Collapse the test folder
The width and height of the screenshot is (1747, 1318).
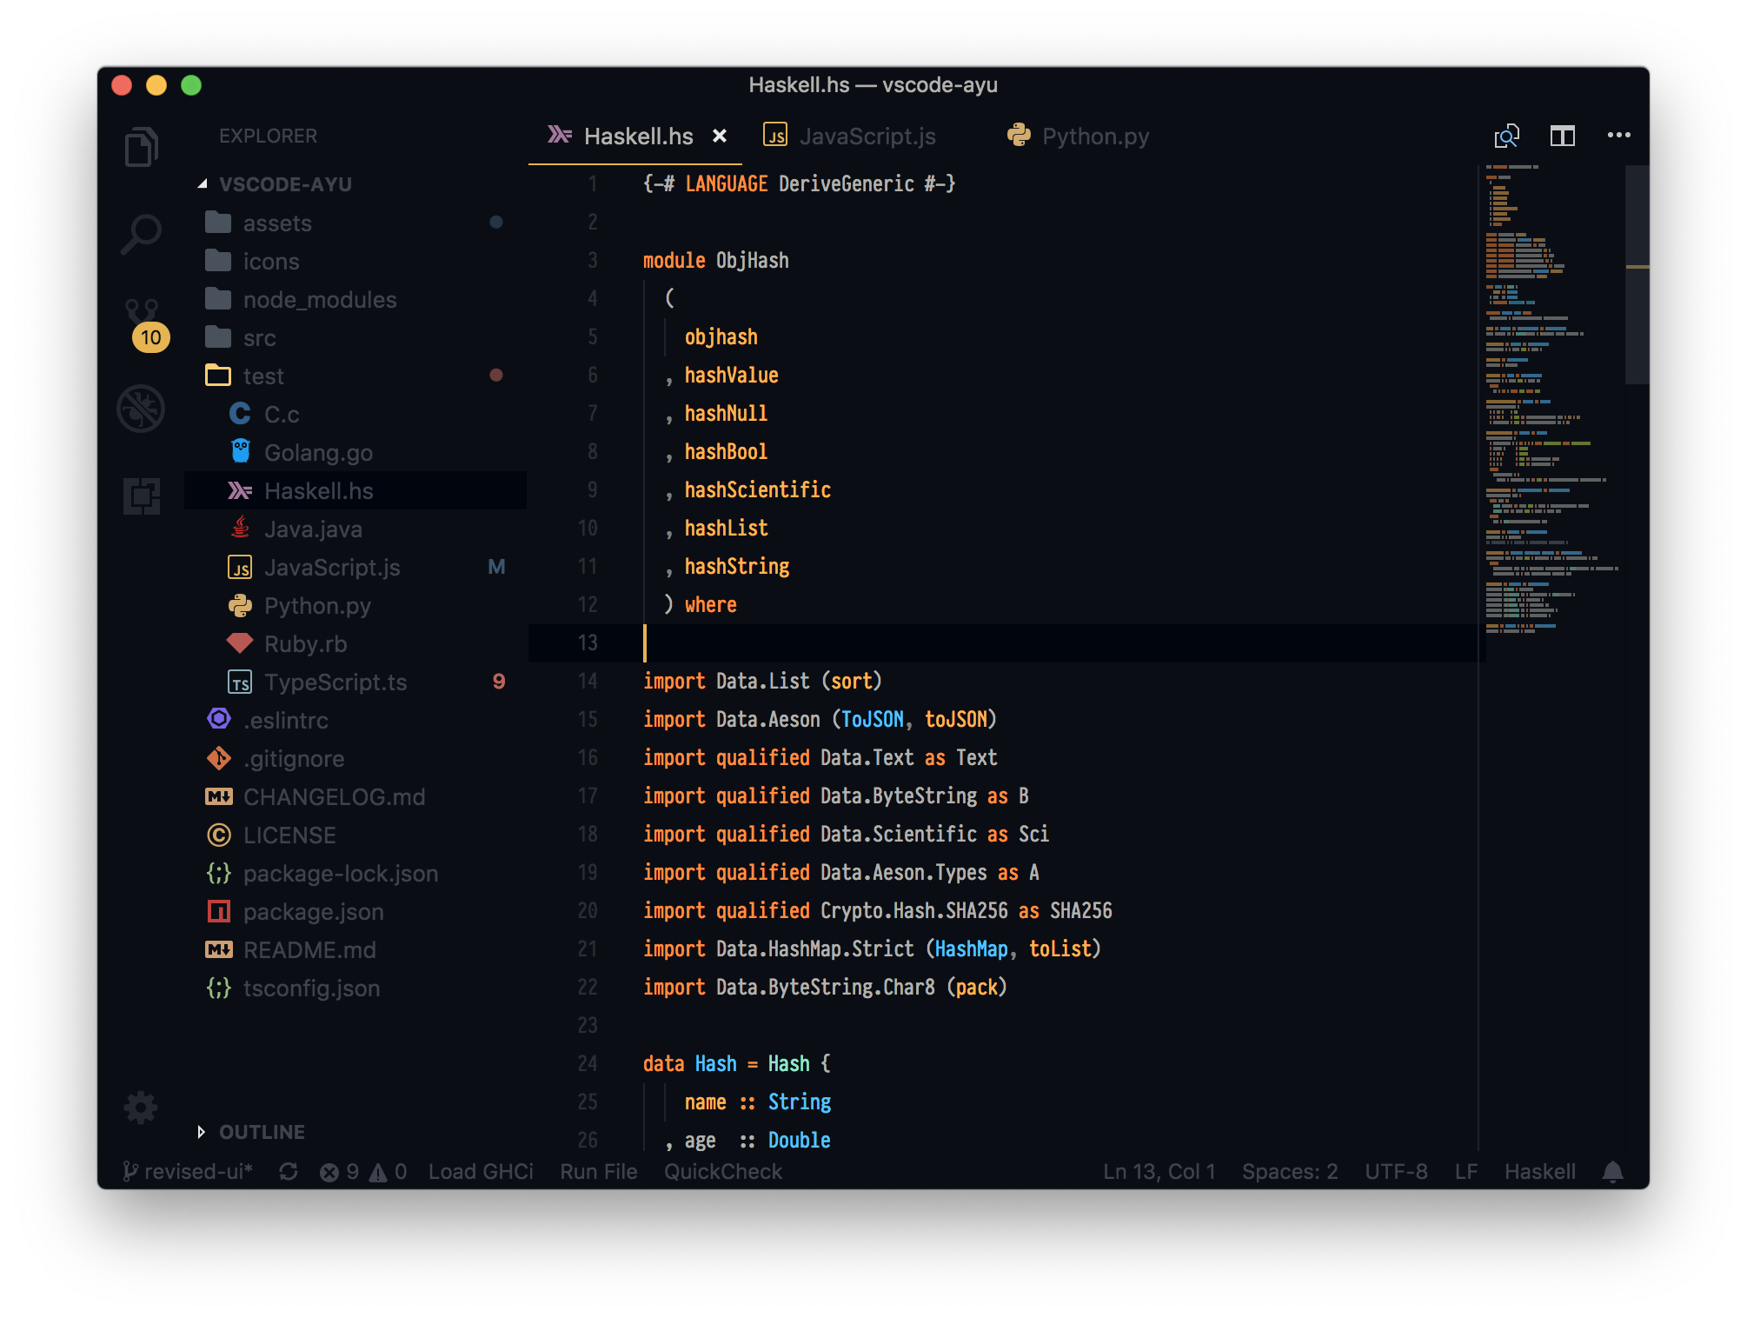(262, 376)
